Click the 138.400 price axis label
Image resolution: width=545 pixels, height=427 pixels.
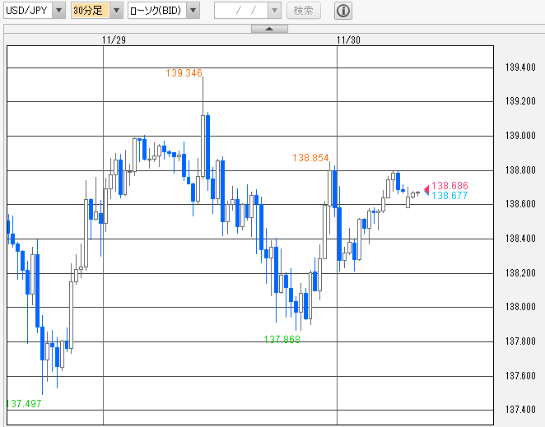point(520,239)
